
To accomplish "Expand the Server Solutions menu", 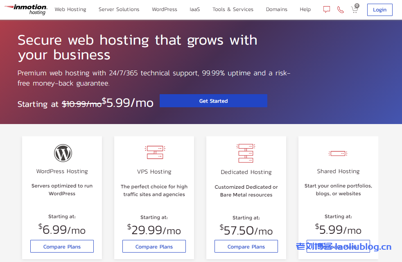I will pyautogui.click(x=119, y=9).
